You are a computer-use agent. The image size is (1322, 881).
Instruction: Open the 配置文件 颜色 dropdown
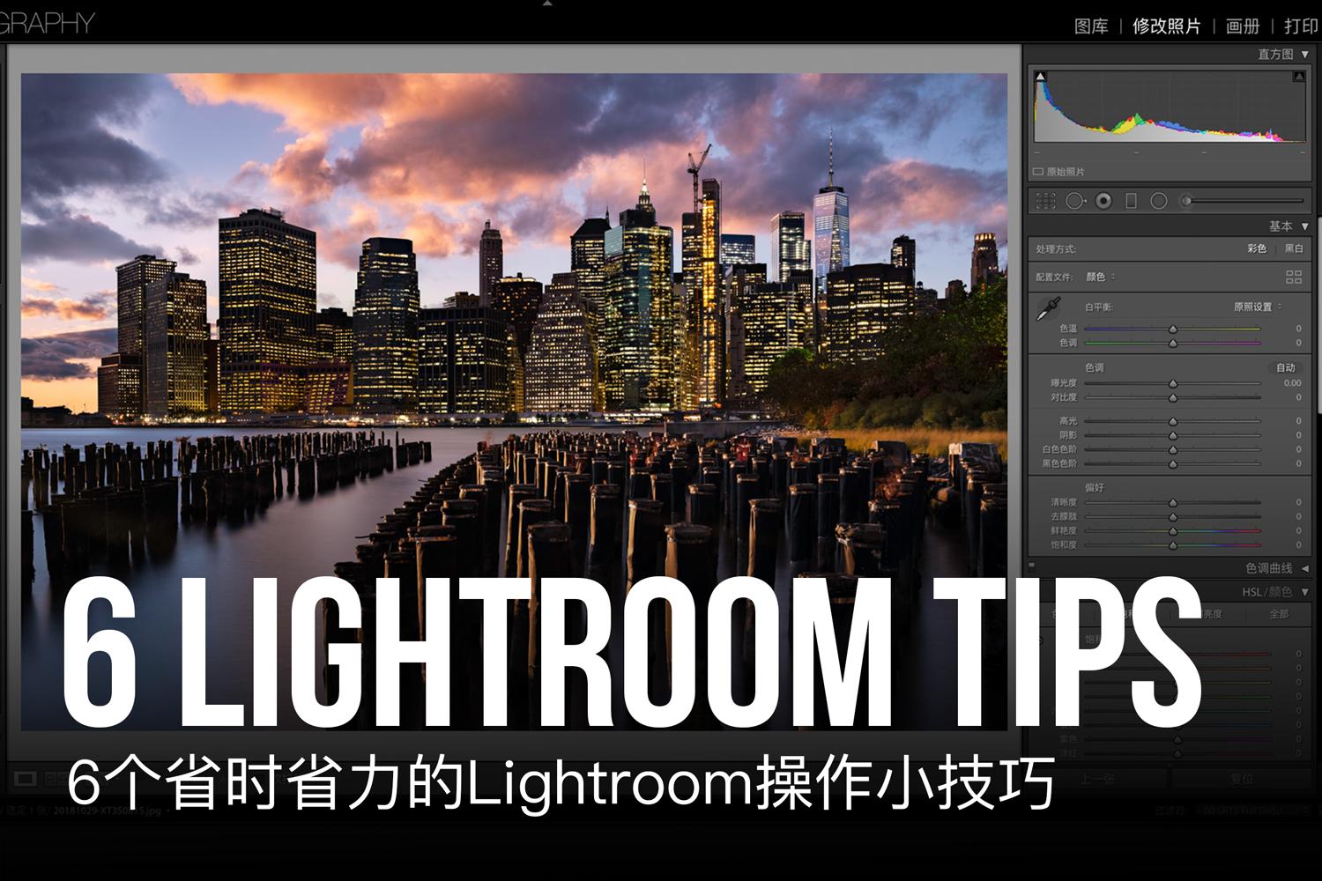click(1101, 277)
